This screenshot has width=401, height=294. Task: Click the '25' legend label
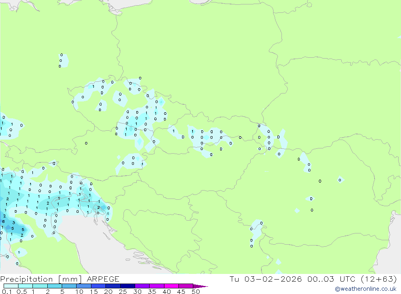(123, 292)
